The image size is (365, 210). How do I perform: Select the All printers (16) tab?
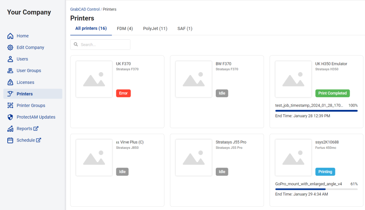[91, 28]
